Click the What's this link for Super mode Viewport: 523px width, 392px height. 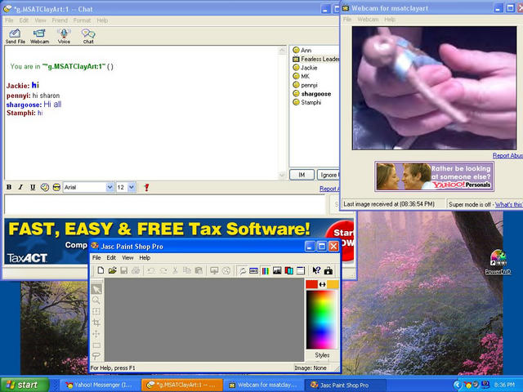(x=508, y=204)
